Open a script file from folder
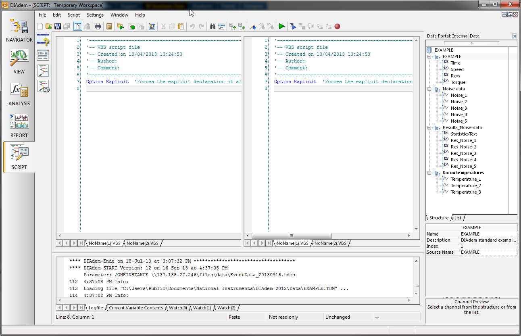521x336 pixels. point(49,26)
